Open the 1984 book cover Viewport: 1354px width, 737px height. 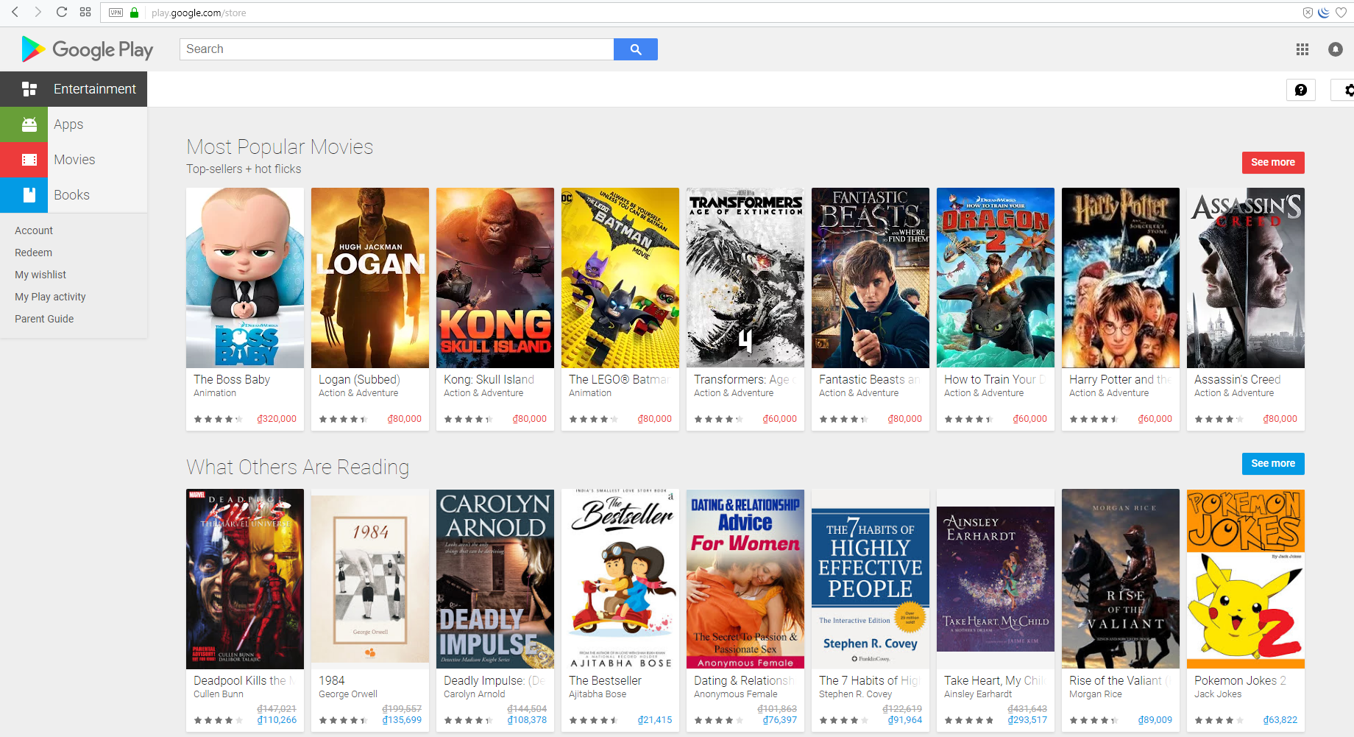pos(370,579)
